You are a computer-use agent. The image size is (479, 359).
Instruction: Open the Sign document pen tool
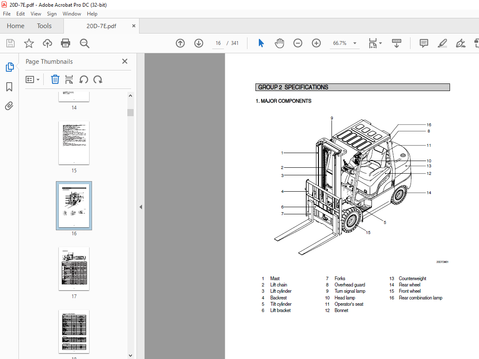coord(461,43)
